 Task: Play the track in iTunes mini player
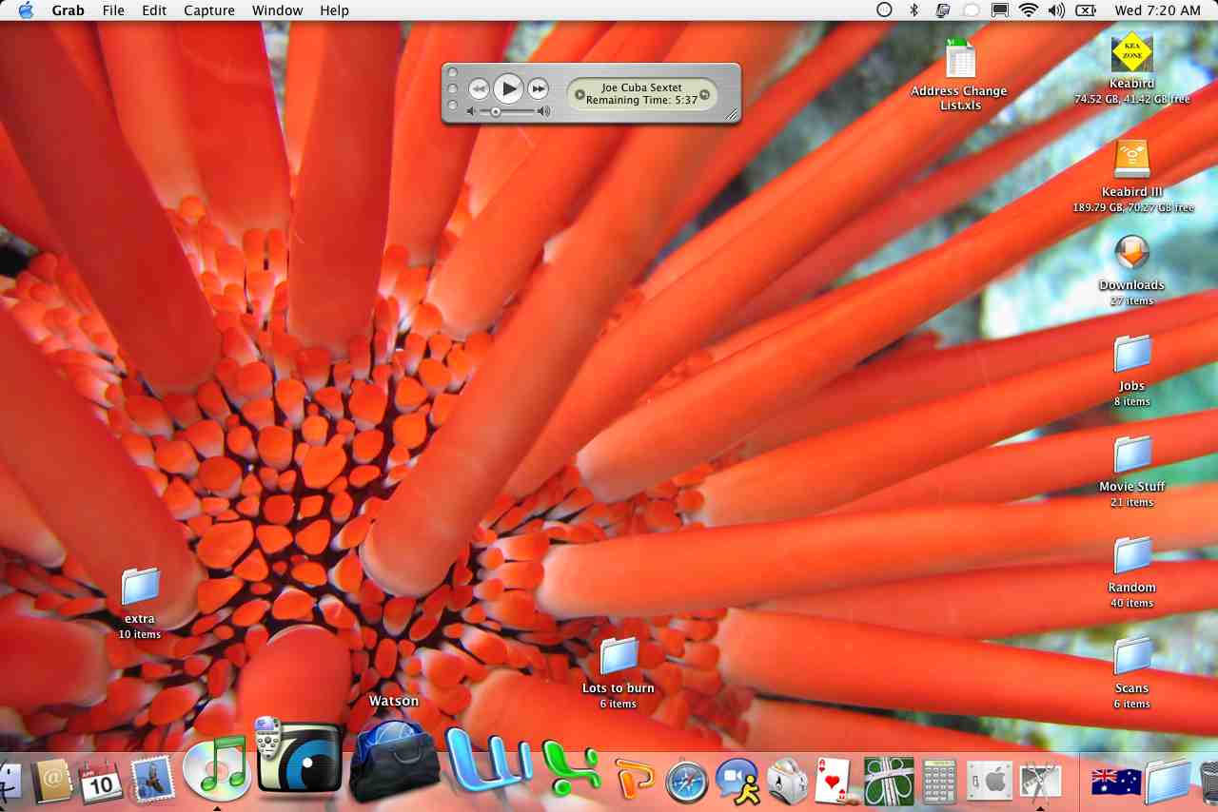click(x=509, y=88)
